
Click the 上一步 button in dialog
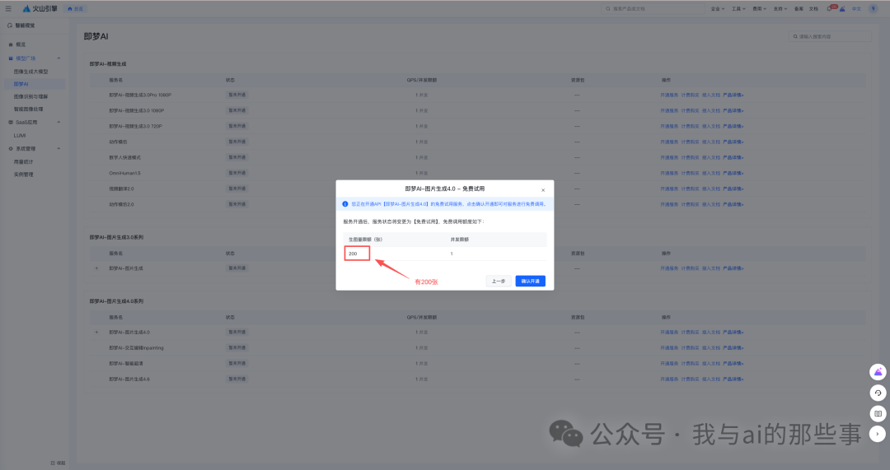click(499, 282)
